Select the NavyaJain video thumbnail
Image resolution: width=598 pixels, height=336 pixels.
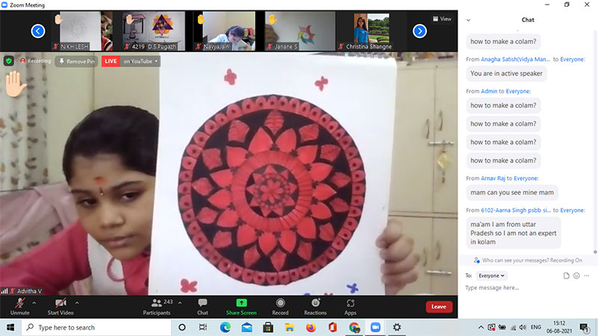(225, 31)
